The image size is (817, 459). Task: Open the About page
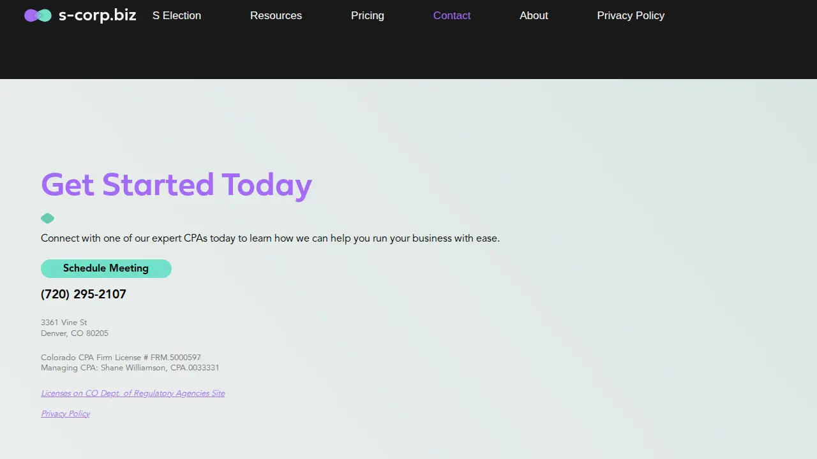[x=534, y=15]
